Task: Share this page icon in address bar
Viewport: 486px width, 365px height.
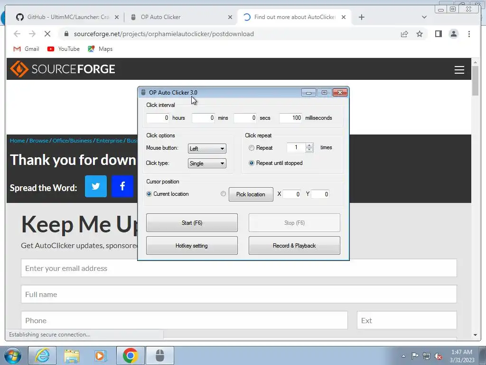Action: click(404, 34)
